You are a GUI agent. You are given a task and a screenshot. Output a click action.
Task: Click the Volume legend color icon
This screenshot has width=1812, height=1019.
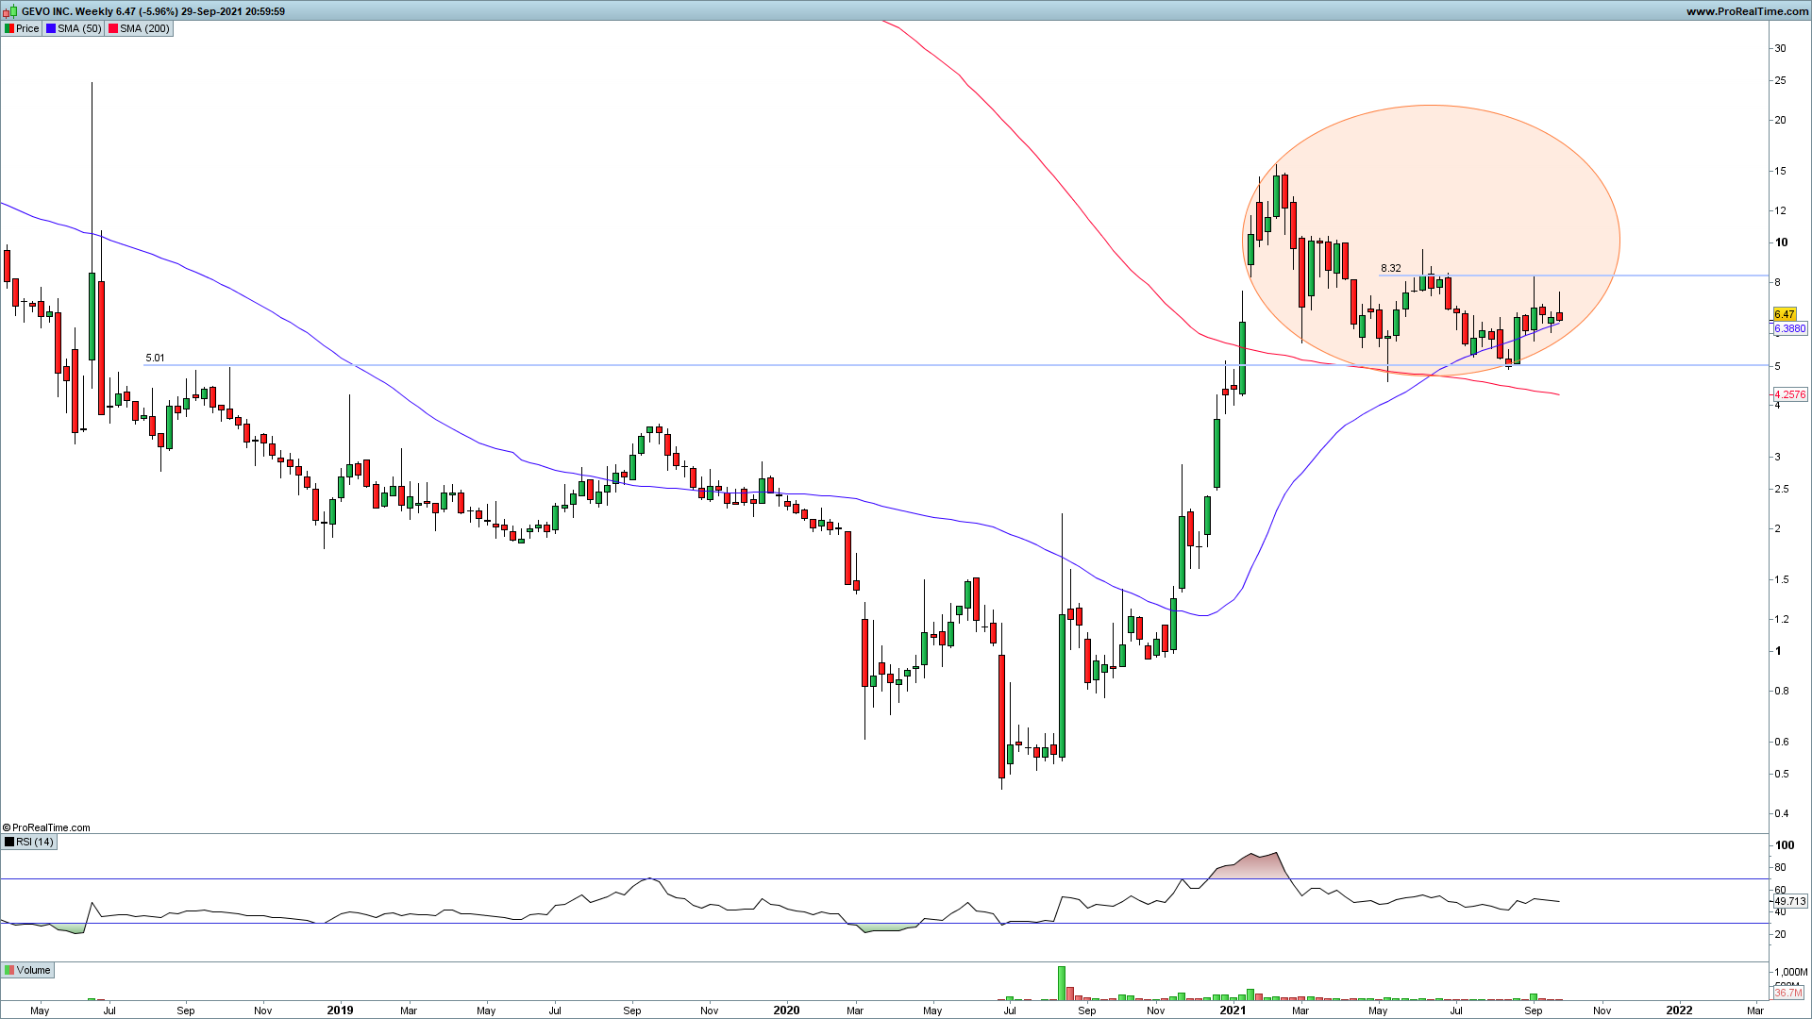click(x=9, y=970)
